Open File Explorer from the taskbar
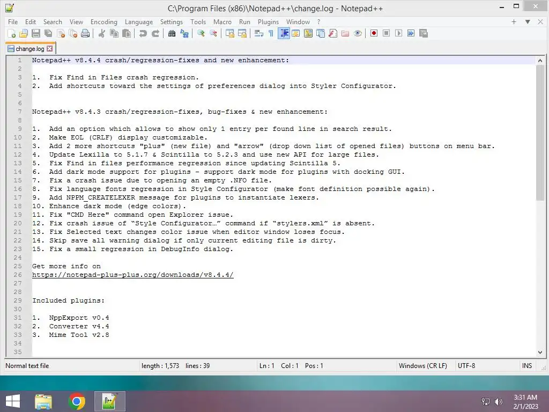This screenshot has width=549, height=412. (43, 401)
